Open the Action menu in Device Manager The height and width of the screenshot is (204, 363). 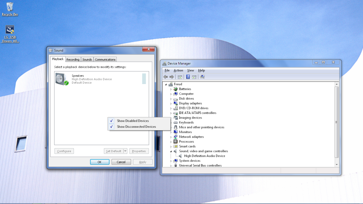click(178, 71)
